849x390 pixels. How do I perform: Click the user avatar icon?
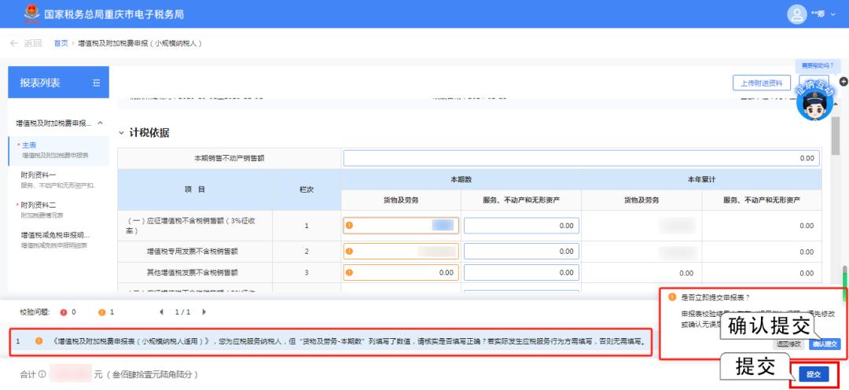point(797,14)
